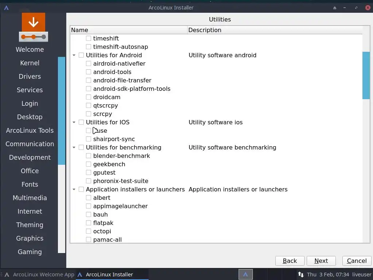Image resolution: width=373 pixels, height=280 pixels.
Task: Open the Kernel step in sidebar
Action: click(x=30, y=63)
